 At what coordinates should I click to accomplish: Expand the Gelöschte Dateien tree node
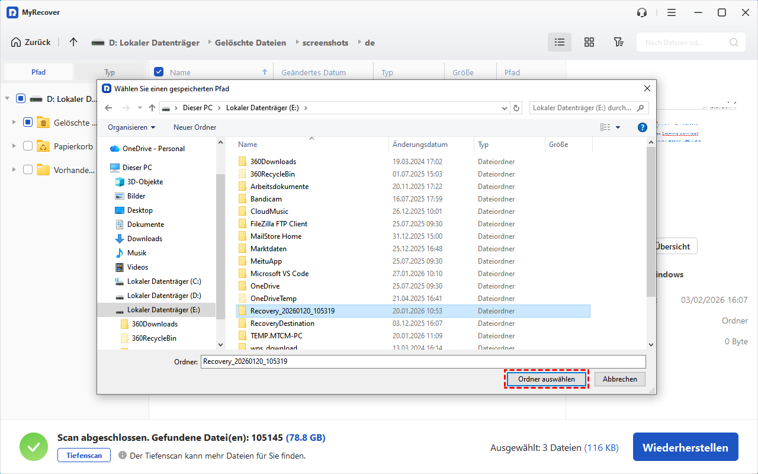14,123
